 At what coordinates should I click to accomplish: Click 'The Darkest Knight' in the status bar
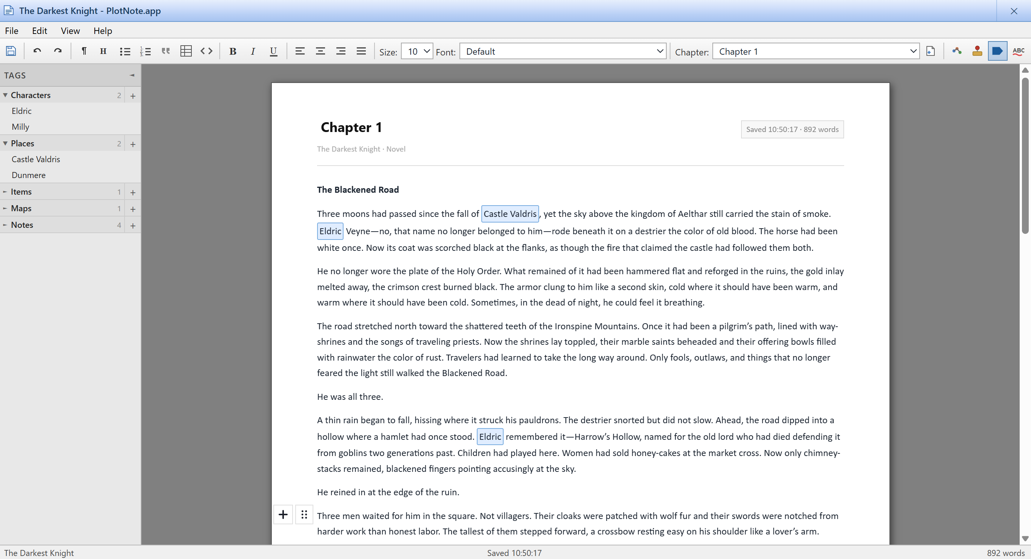point(39,553)
